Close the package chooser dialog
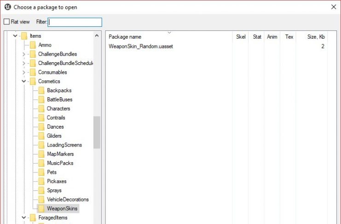 click(x=334, y=7)
